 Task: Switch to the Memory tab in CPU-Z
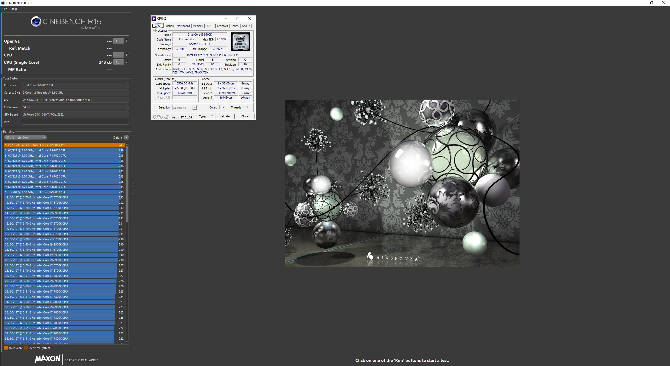coord(198,26)
